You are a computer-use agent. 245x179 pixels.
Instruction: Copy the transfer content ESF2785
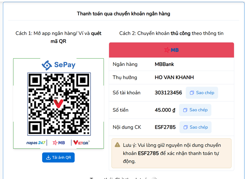tap(195, 127)
